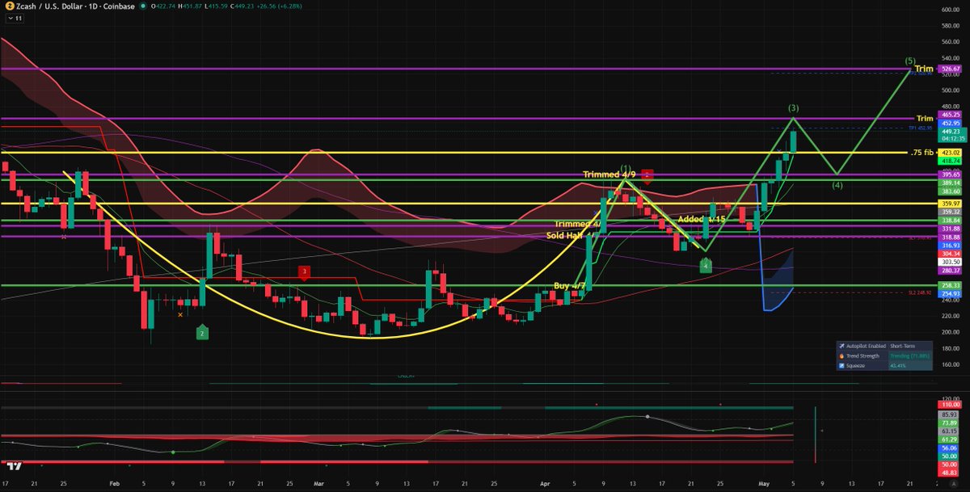Click the '.75 fib' line label
This screenshot has width=970, height=492.
[x=924, y=152]
